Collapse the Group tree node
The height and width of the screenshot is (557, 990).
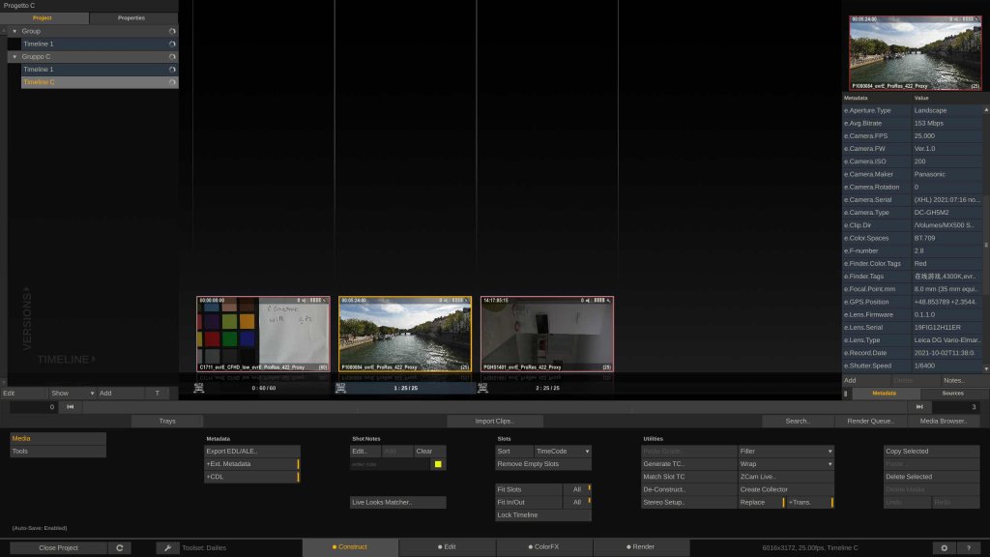[15, 31]
